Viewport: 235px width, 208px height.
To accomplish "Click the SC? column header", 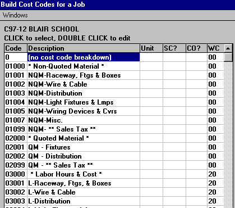I will click(174, 48).
